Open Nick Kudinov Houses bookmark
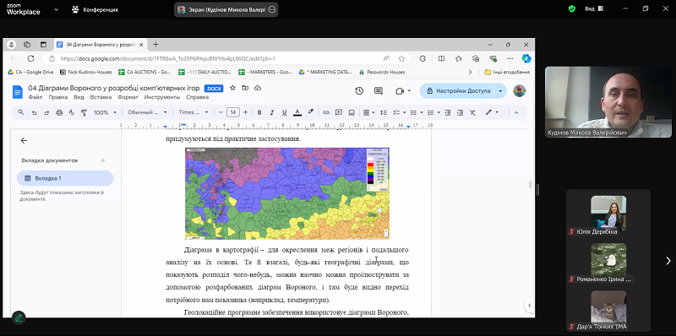The image size is (676, 336). [x=86, y=72]
